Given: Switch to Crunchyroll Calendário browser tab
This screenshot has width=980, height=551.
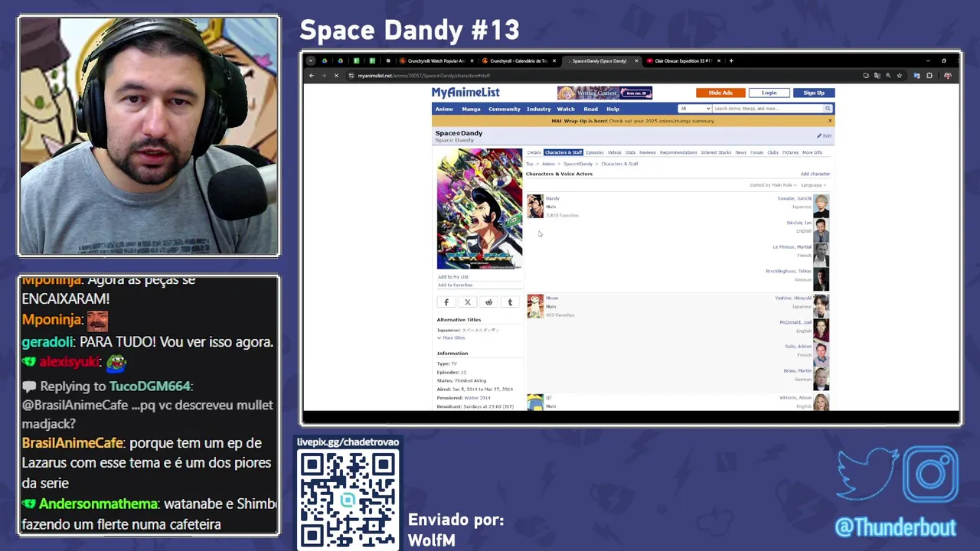Looking at the screenshot, I should 518,60.
